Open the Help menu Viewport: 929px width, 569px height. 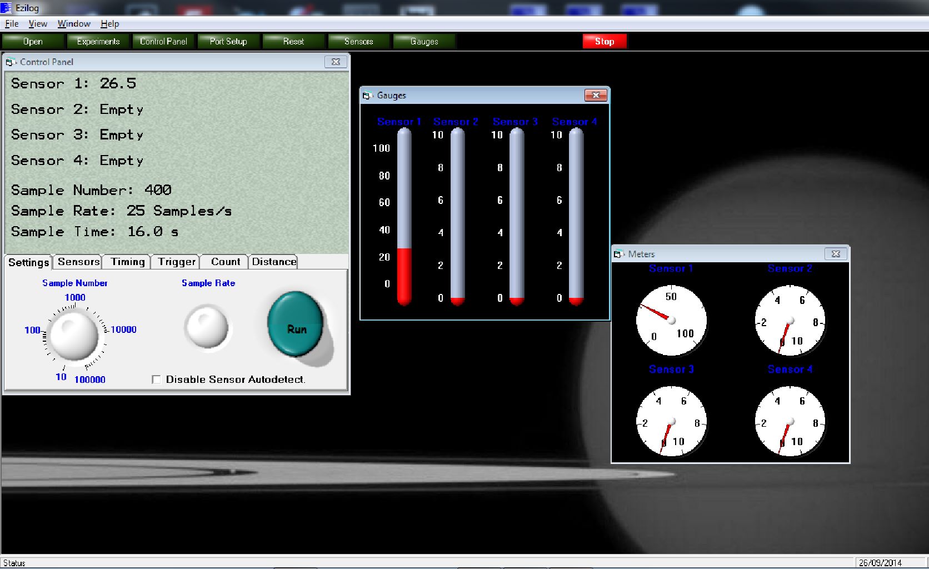pyautogui.click(x=109, y=24)
